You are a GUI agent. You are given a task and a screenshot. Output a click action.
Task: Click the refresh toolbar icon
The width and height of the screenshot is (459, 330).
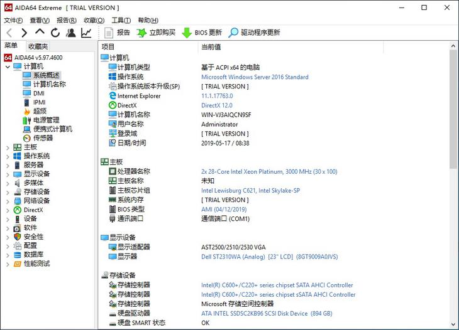pyautogui.click(x=55, y=33)
